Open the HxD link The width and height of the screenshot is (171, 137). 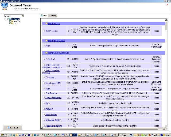click(x=47, y=103)
